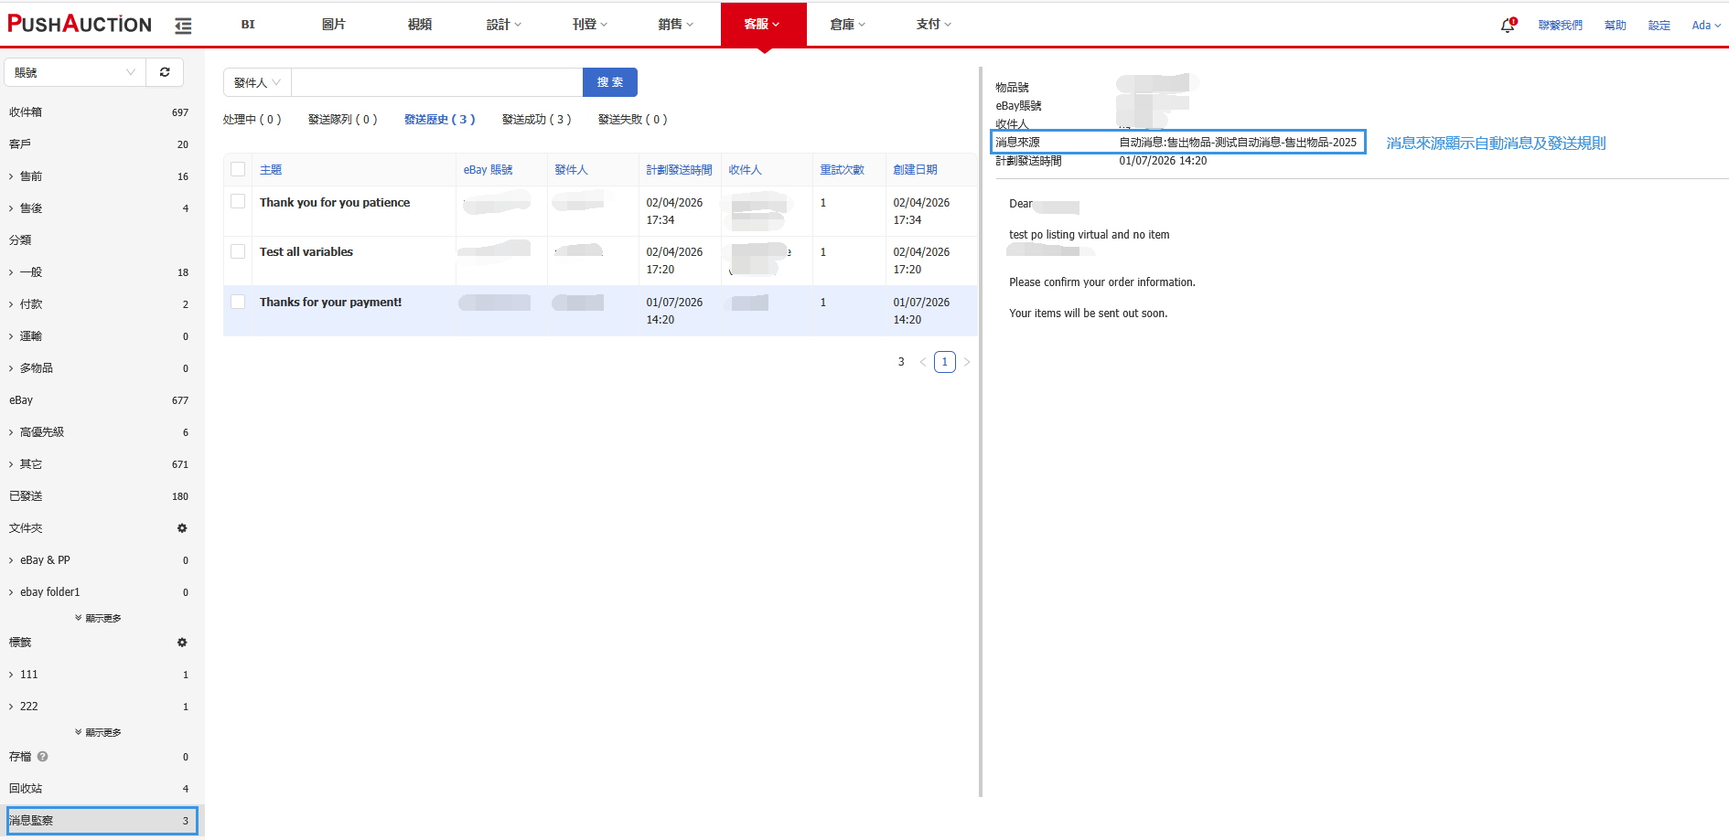1729x840 pixels.
Task: Open the 賬號 account dropdown
Action: (74, 72)
